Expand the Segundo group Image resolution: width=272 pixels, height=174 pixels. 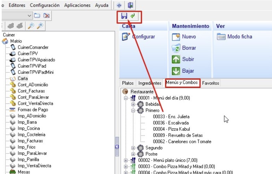pos(133,148)
